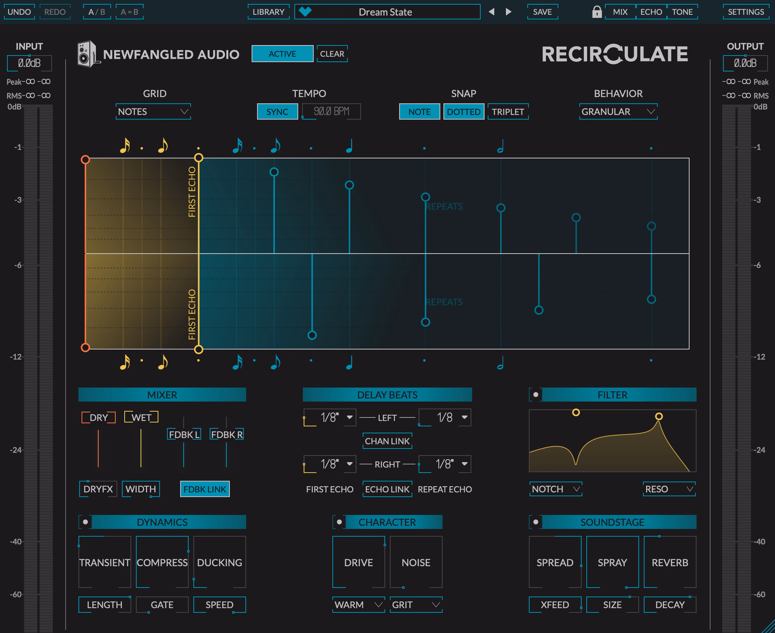Click the top half note grid icon
Screen dimensions: 775x633
[x=500, y=146]
